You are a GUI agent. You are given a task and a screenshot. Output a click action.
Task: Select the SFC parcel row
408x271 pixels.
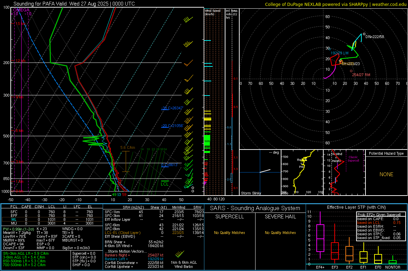click(52, 212)
